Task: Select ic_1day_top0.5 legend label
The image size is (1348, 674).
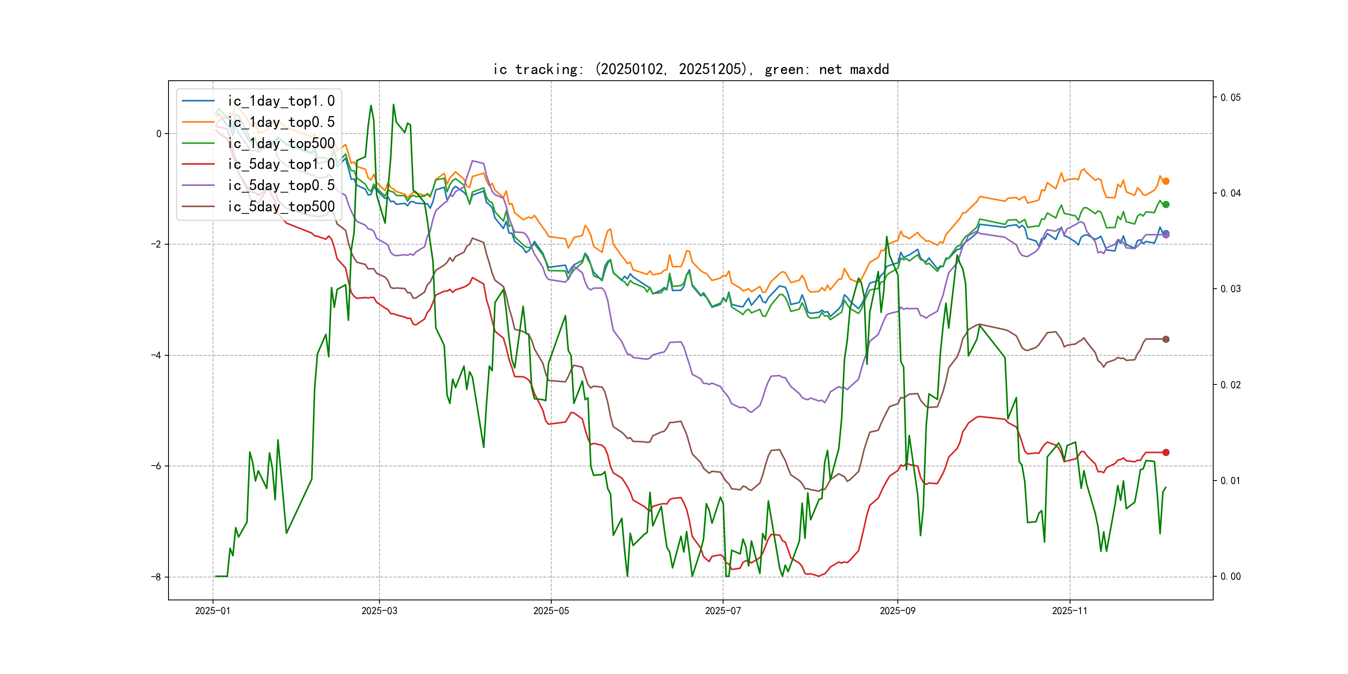Action: pyautogui.click(x=281, y=122)
